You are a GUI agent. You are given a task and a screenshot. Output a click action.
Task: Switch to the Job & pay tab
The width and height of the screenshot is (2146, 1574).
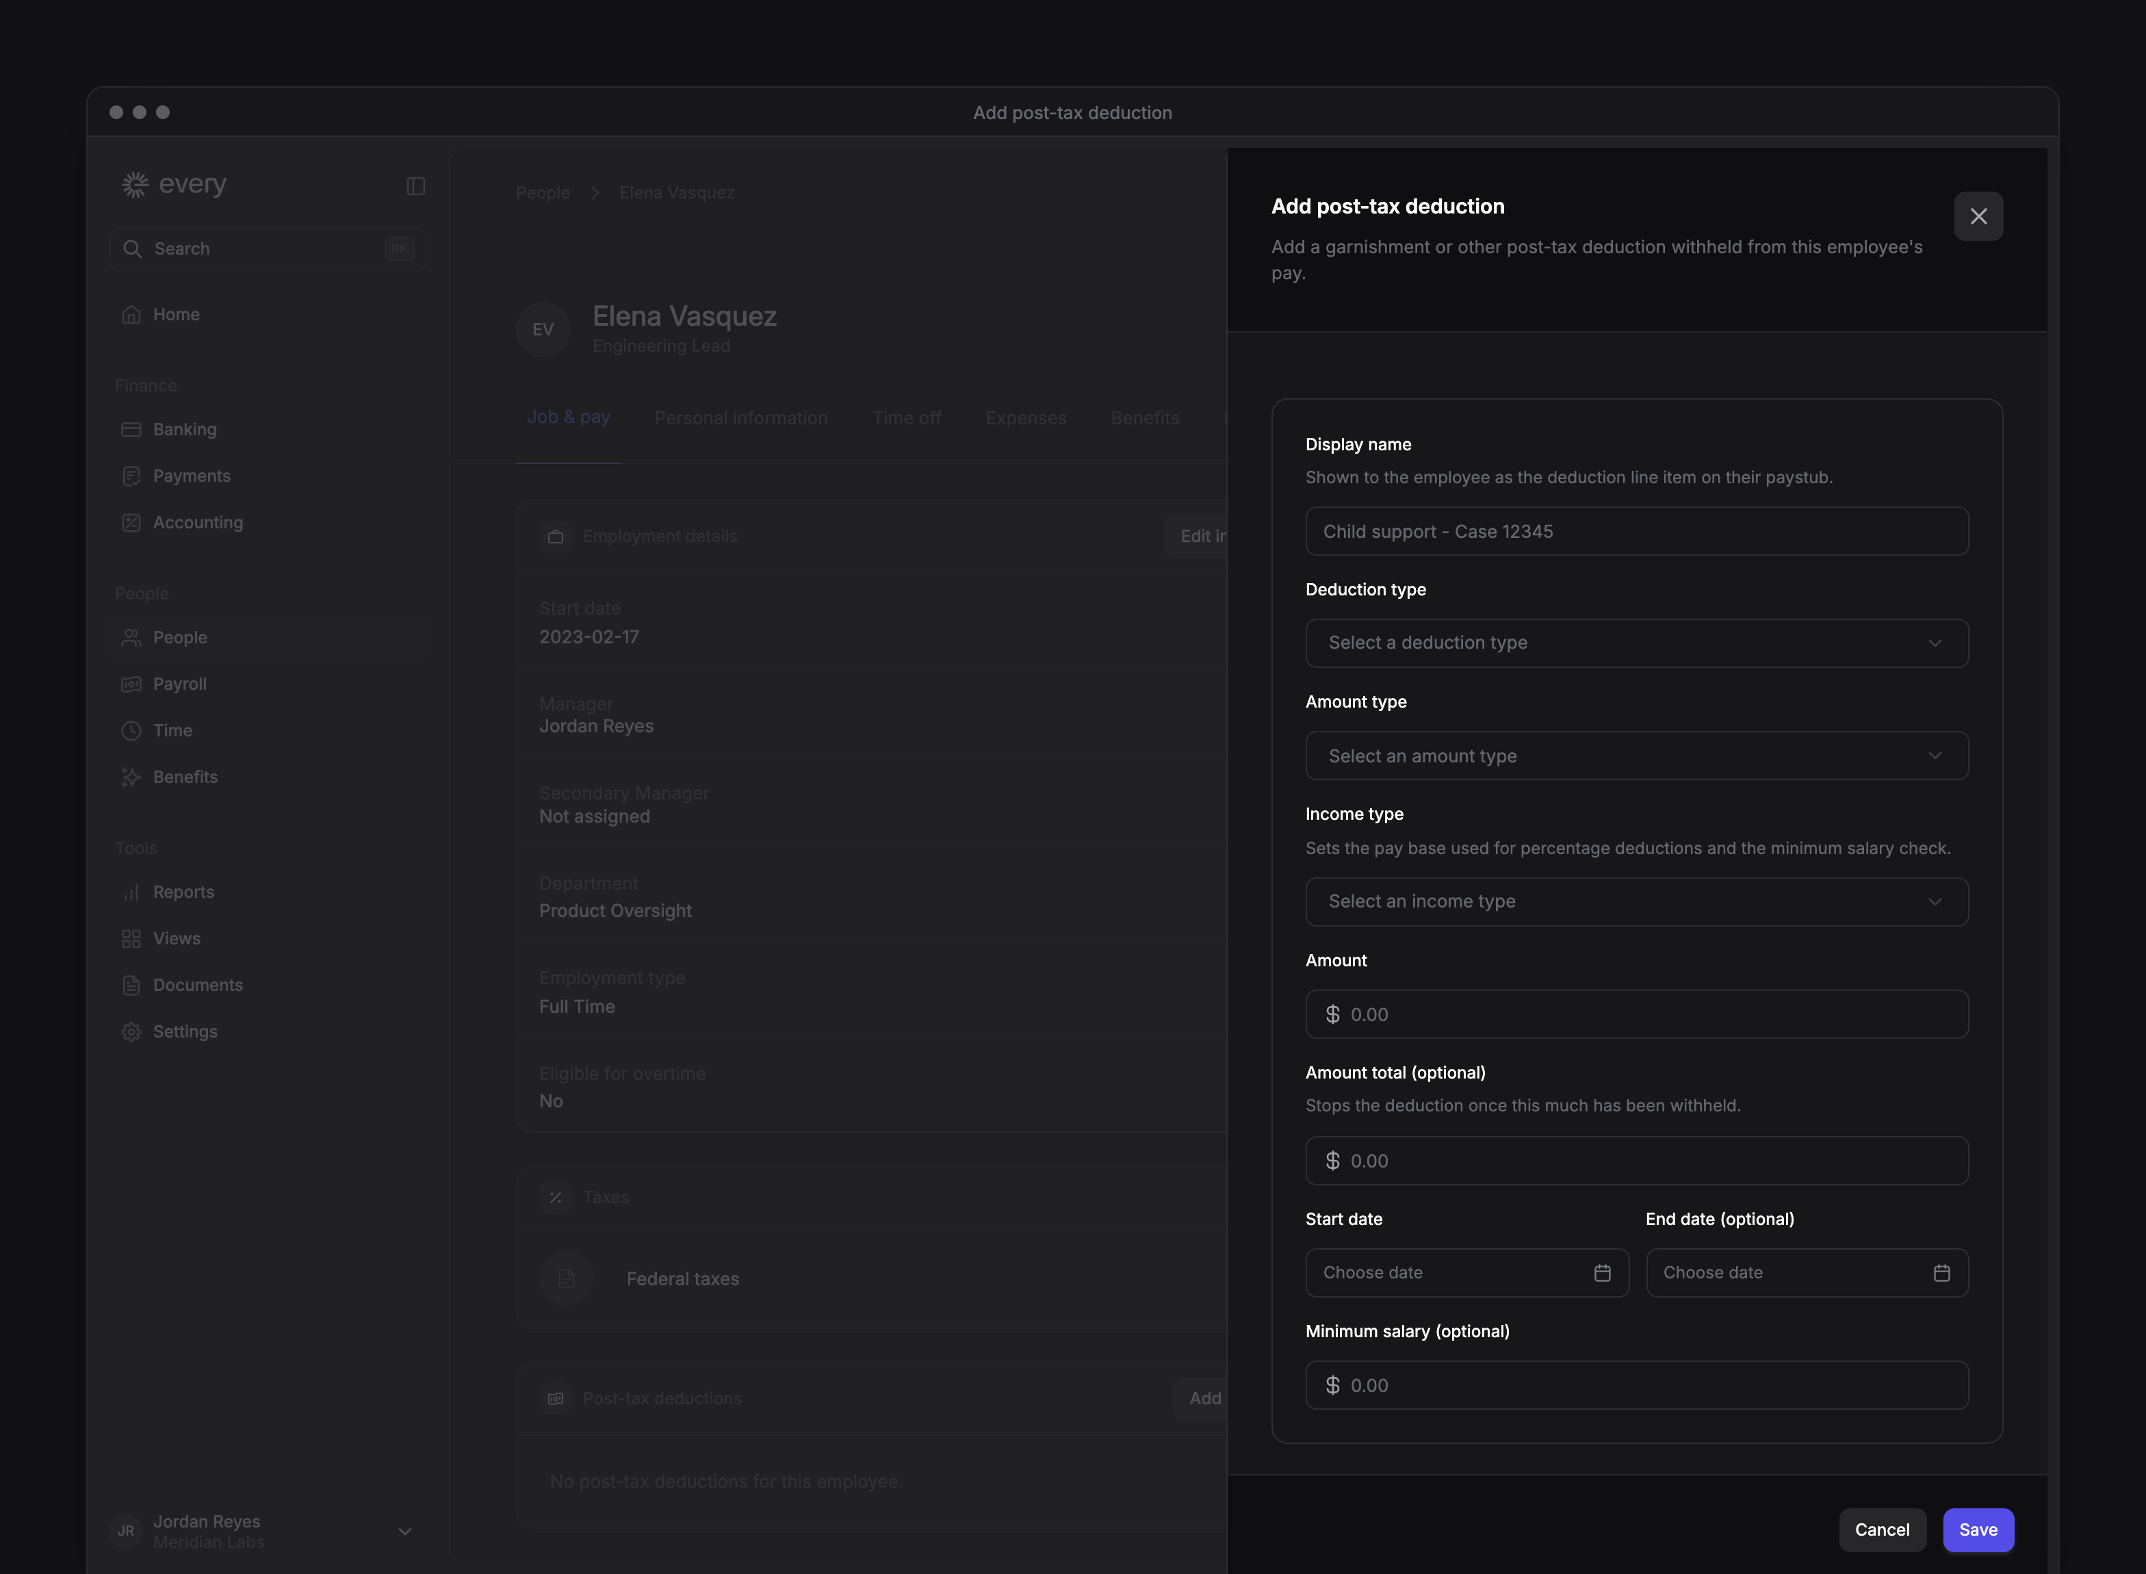click(569, 417)
